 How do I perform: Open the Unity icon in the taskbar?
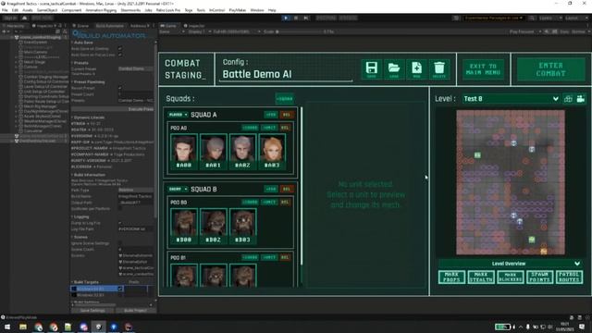click(99, 327)
